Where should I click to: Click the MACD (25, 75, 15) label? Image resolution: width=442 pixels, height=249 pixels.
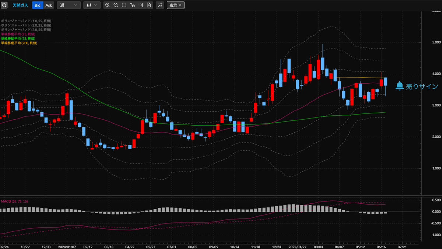point(15,201)
